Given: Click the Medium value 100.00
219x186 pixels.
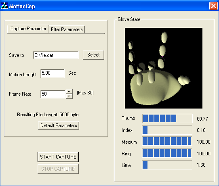Looking at the screenshot, I should click(x=204, y=142).
